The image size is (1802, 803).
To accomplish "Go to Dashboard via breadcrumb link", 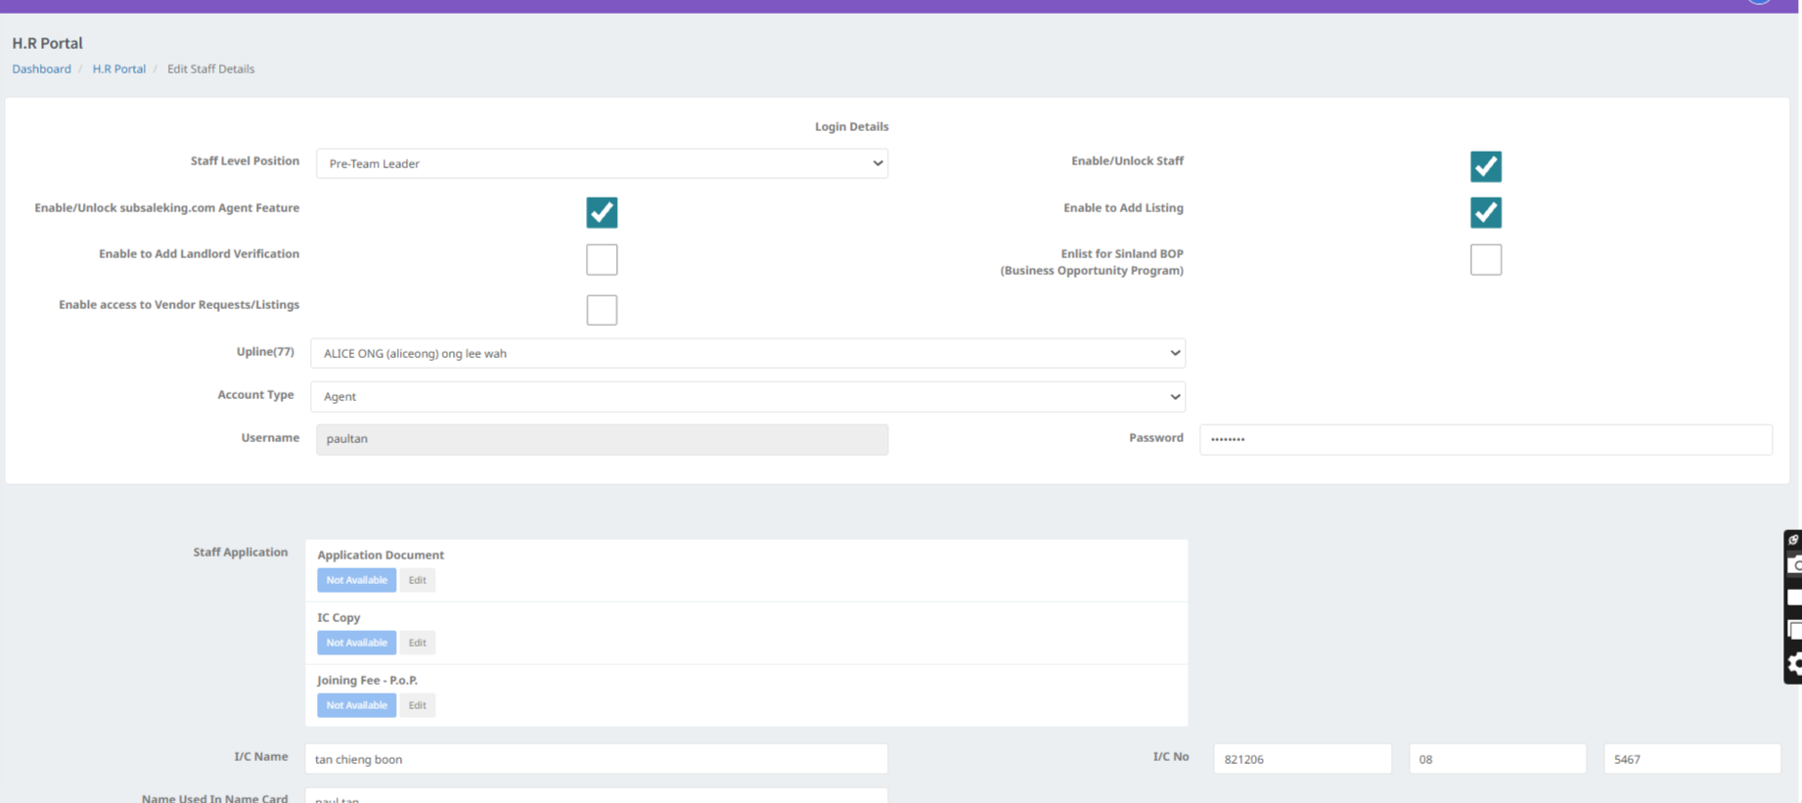I will click(x=41, y=68).
